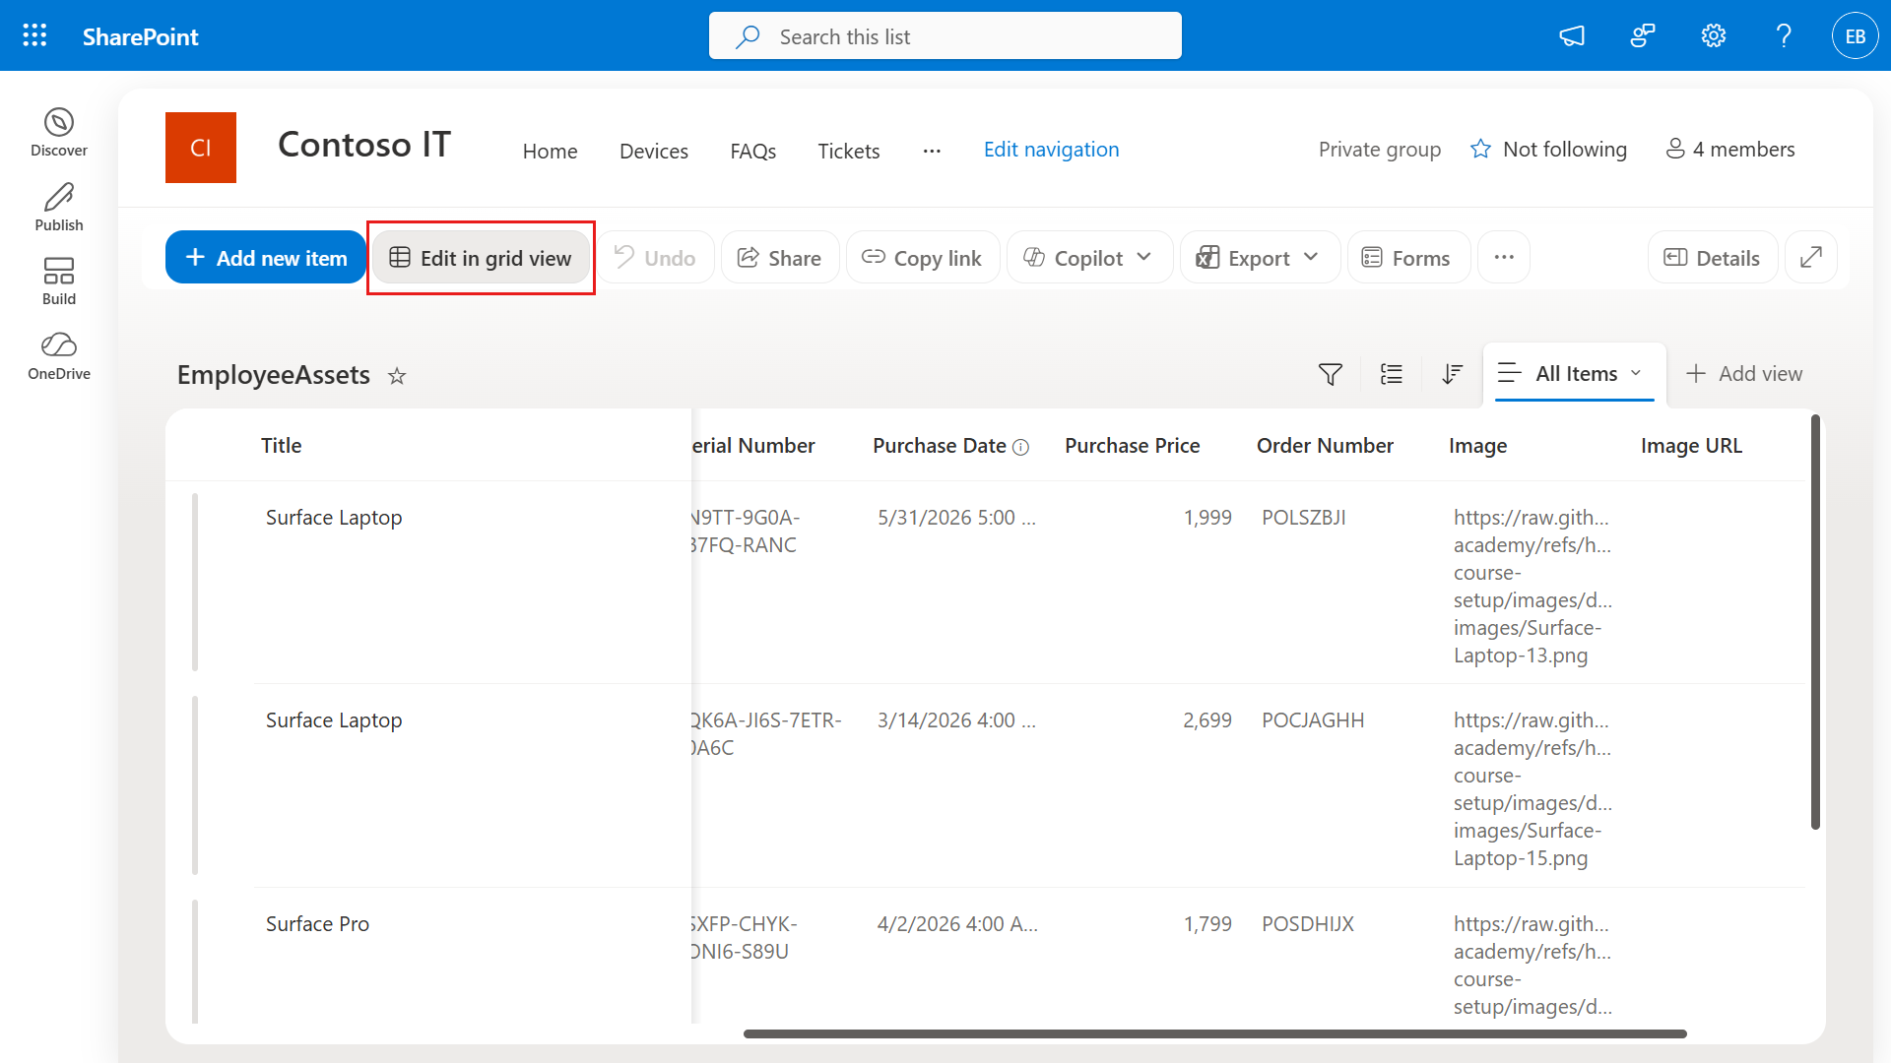Click the SharePoint home link
This screenshot has height=1063, width=1891.
(140, 36)
